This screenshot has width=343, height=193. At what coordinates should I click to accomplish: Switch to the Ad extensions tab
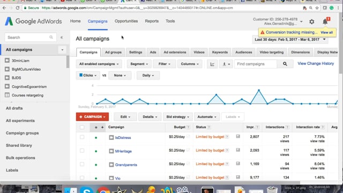tap(175, 53)
